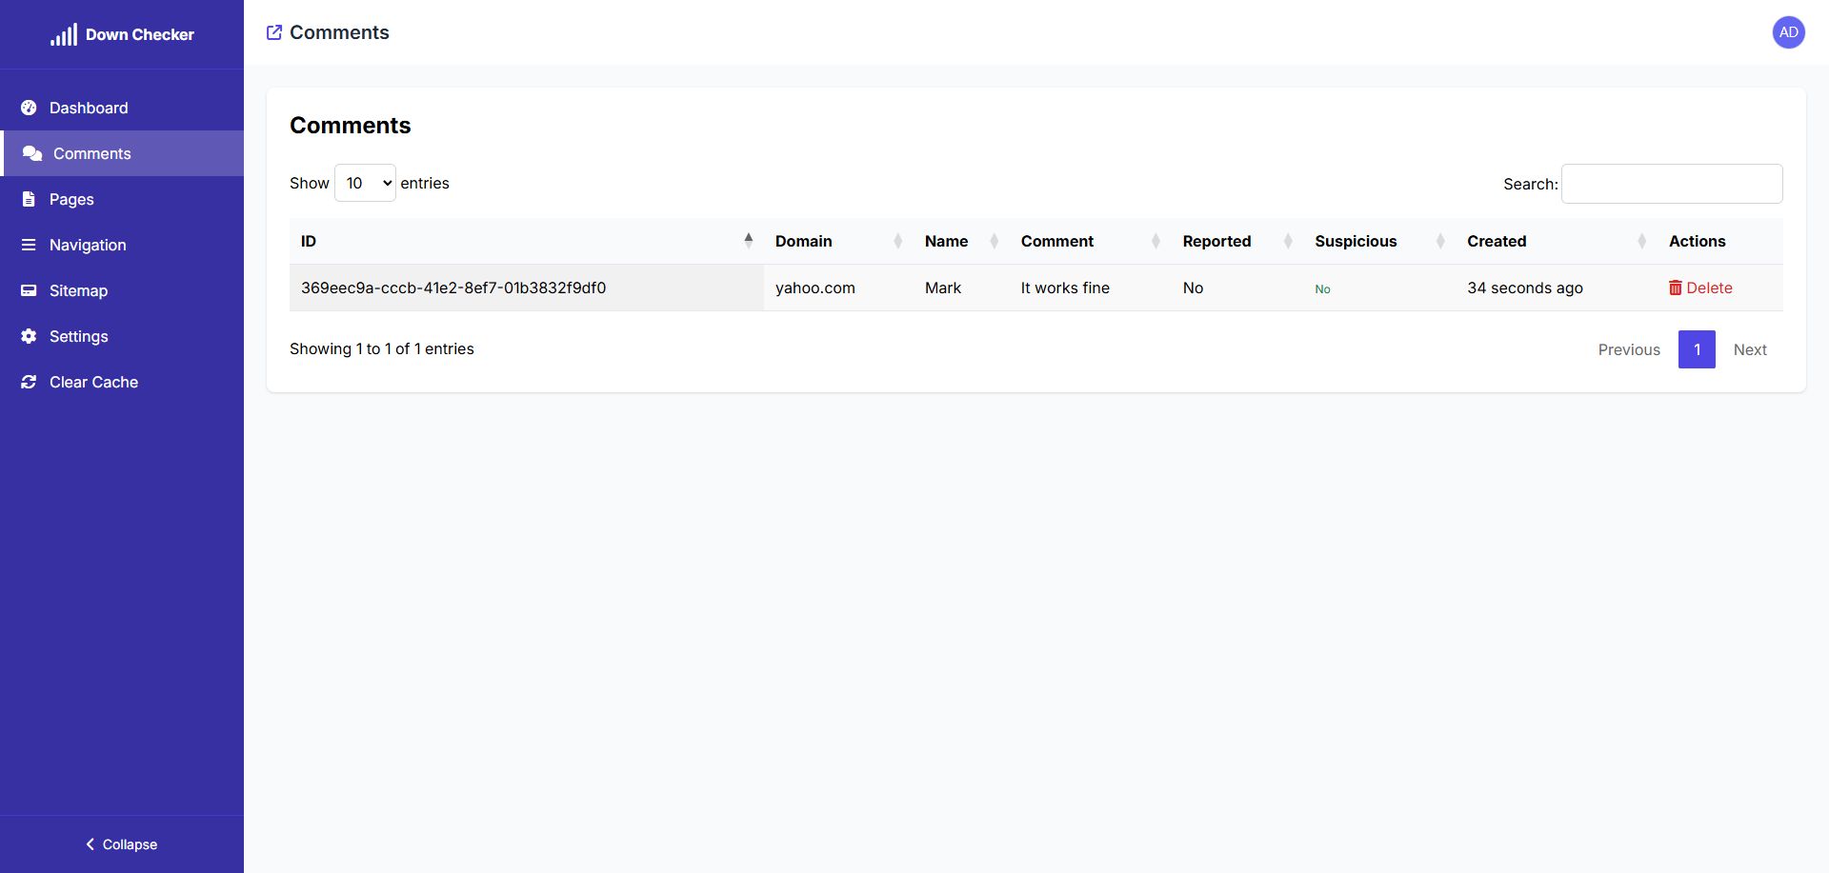Go to Previous page of comments

[x=1629, y=349]
